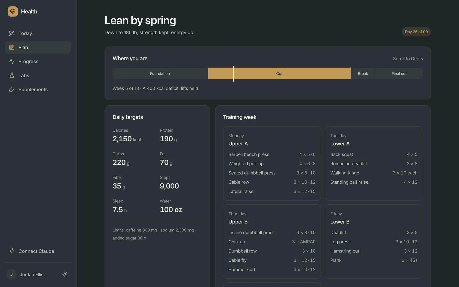459x287 pixels.
Task: Click the Protein 190 g value
Action: pos(168,139)
